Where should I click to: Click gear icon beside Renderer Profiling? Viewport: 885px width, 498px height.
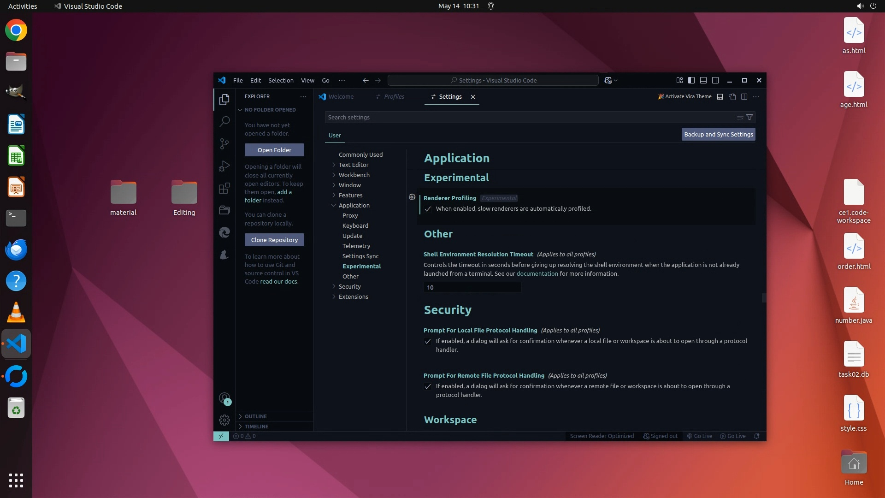coord(412,197)
